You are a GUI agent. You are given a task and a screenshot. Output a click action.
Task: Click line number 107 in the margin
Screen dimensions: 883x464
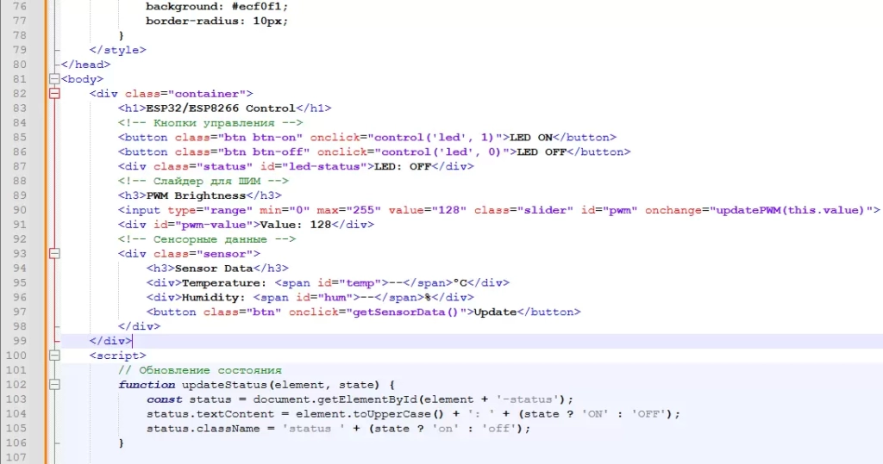click(x=16, y=457)
